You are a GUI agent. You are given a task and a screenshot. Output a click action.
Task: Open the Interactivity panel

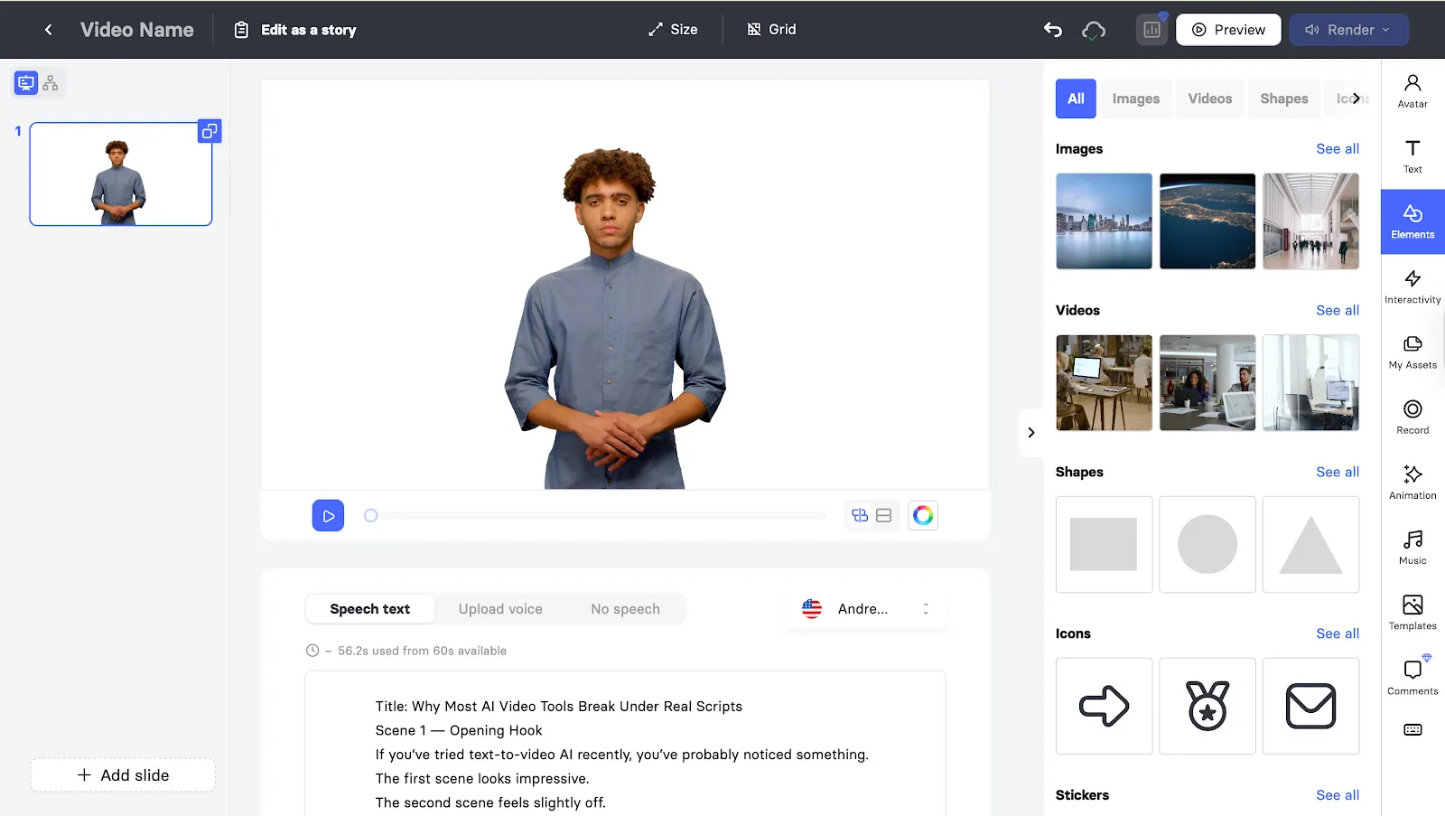click(x=1412, y=286)
